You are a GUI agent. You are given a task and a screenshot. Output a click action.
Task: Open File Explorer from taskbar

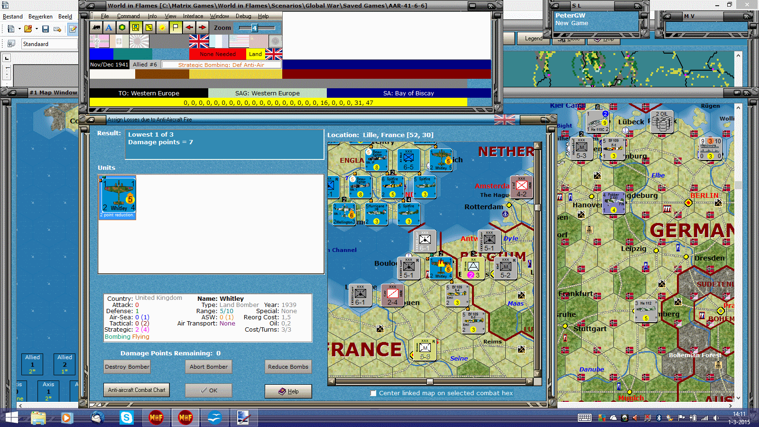pyautogui.click(x=38, y=418)
